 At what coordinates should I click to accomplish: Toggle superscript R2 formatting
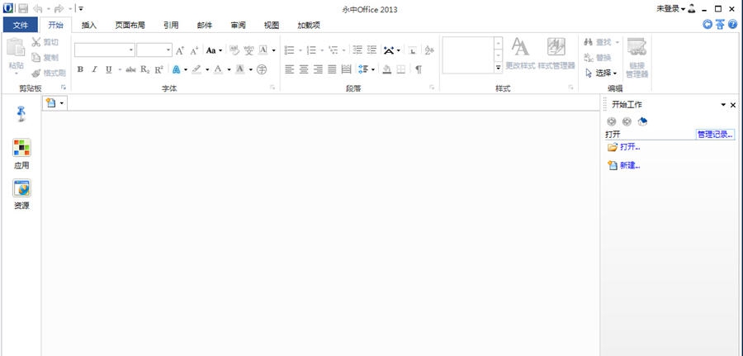pos(159,69)
